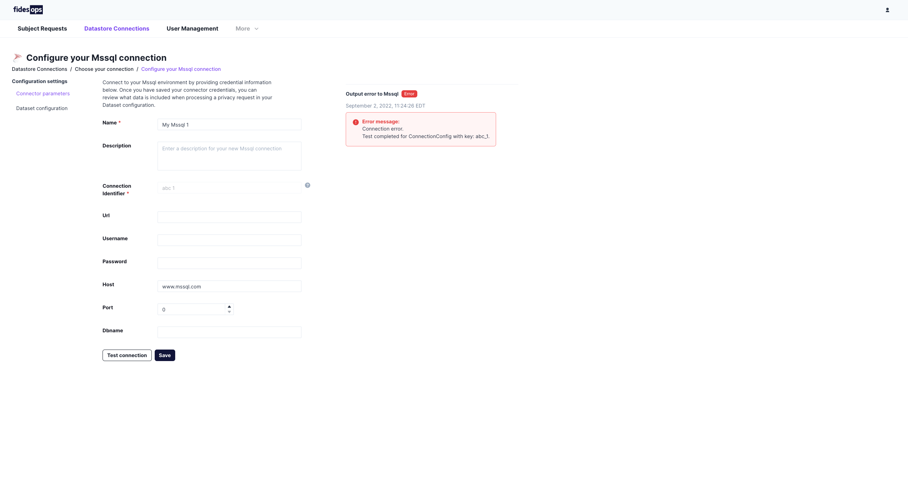The image size is (908, 488).
Task: Go back to Choose your connection breadcrumb
Action: 104,69
